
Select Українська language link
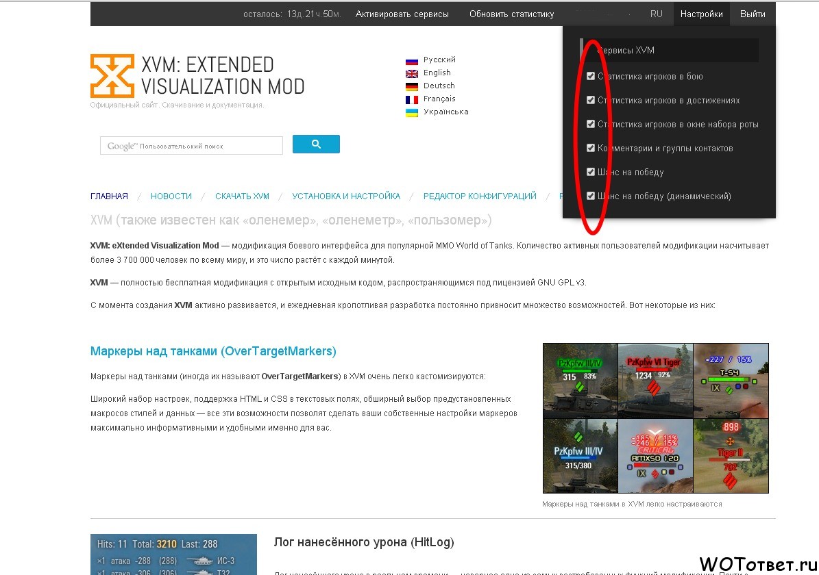446,112
